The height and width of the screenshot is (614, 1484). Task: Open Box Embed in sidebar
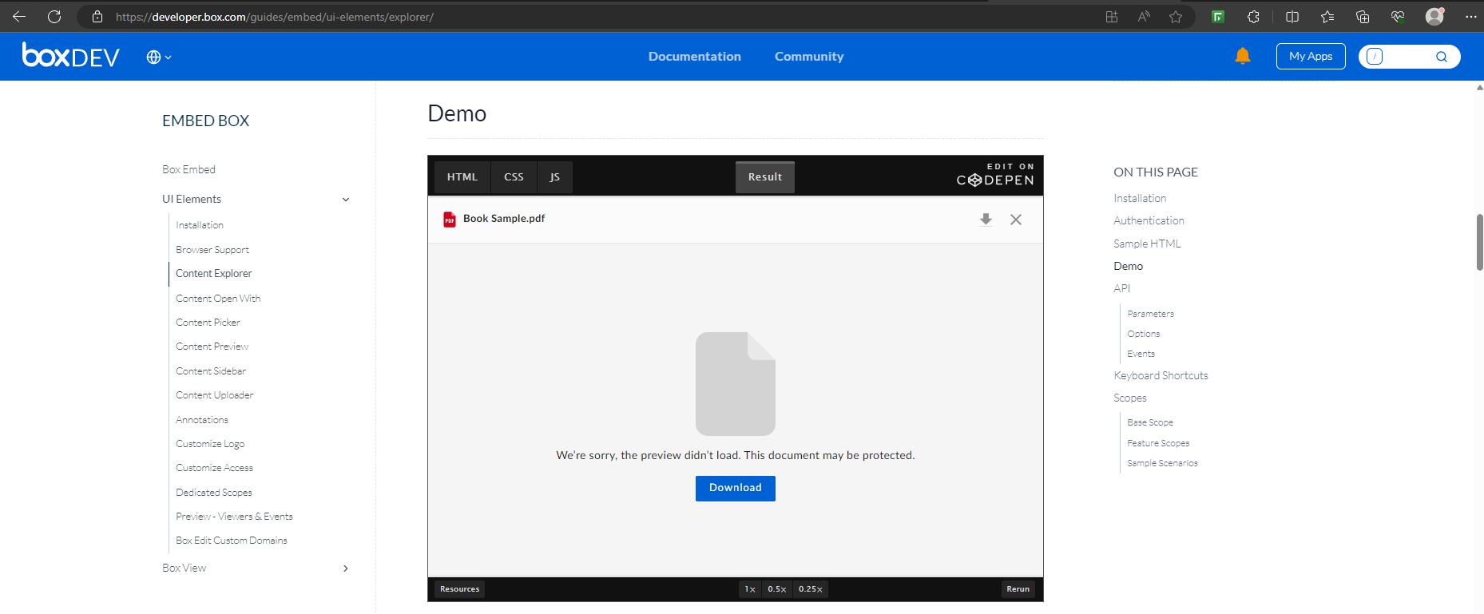point(188,169)
